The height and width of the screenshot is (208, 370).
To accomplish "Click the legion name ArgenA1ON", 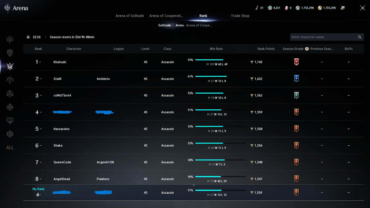I will 105,162.
